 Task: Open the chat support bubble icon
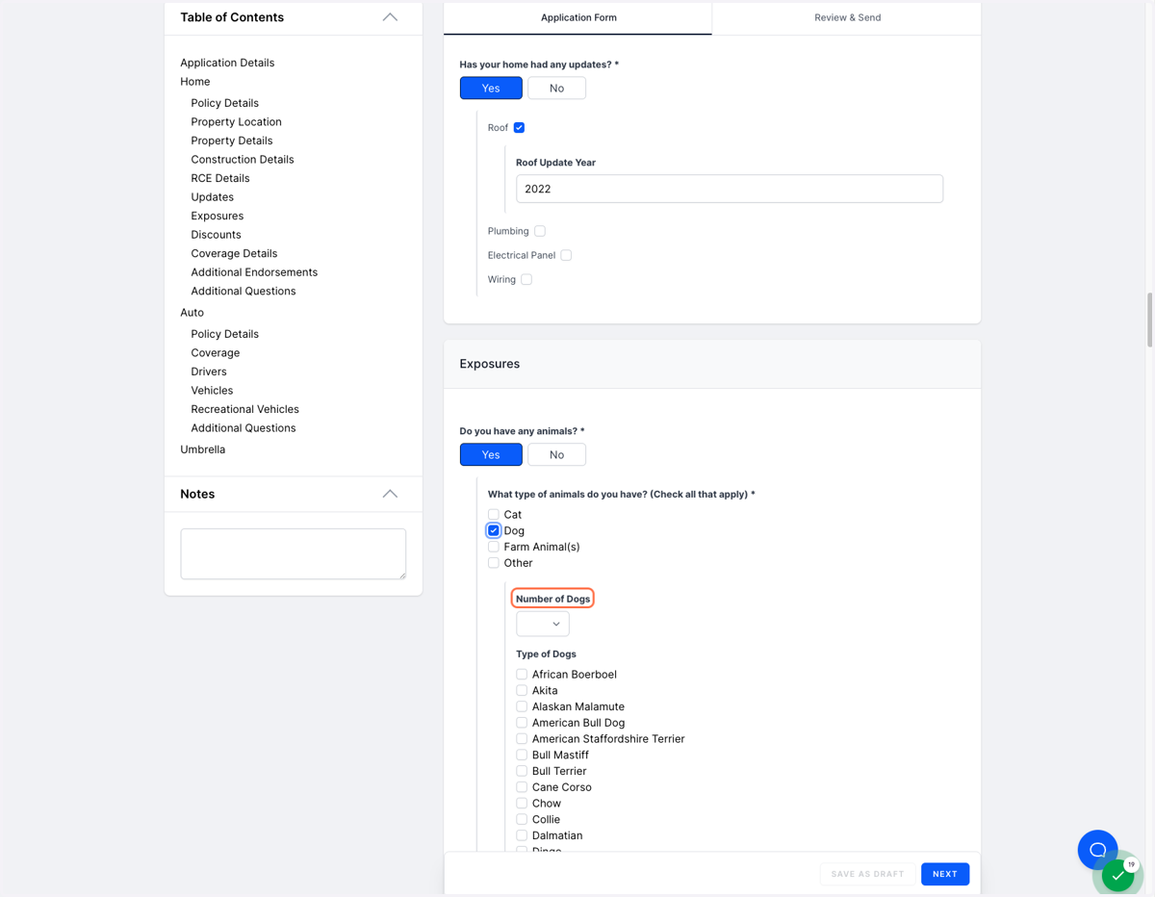pos(1097,850)
